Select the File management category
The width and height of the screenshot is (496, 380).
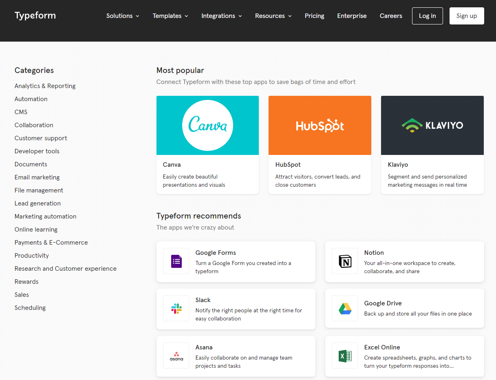coord(39,190)
